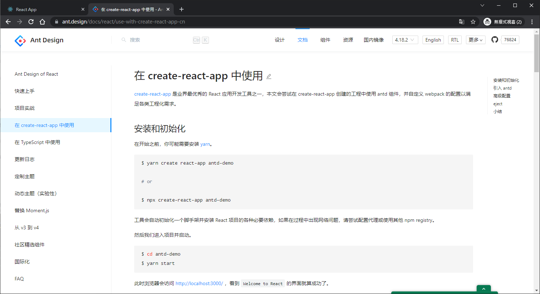Open the 国内镜像 nav menu
This screenshot has height=294, width=540.
[374, 40]
